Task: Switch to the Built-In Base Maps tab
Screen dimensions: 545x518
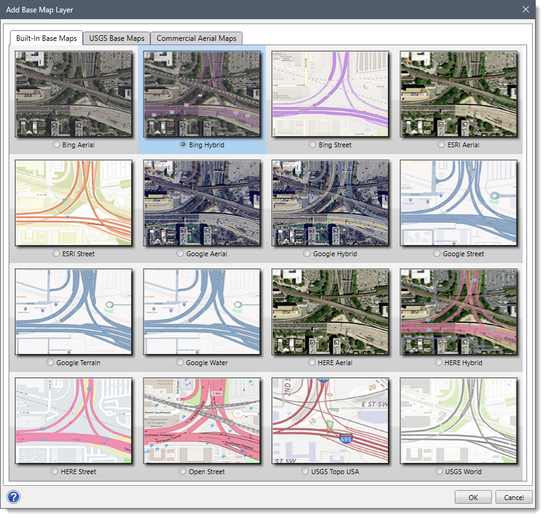Action: (46, 38)
